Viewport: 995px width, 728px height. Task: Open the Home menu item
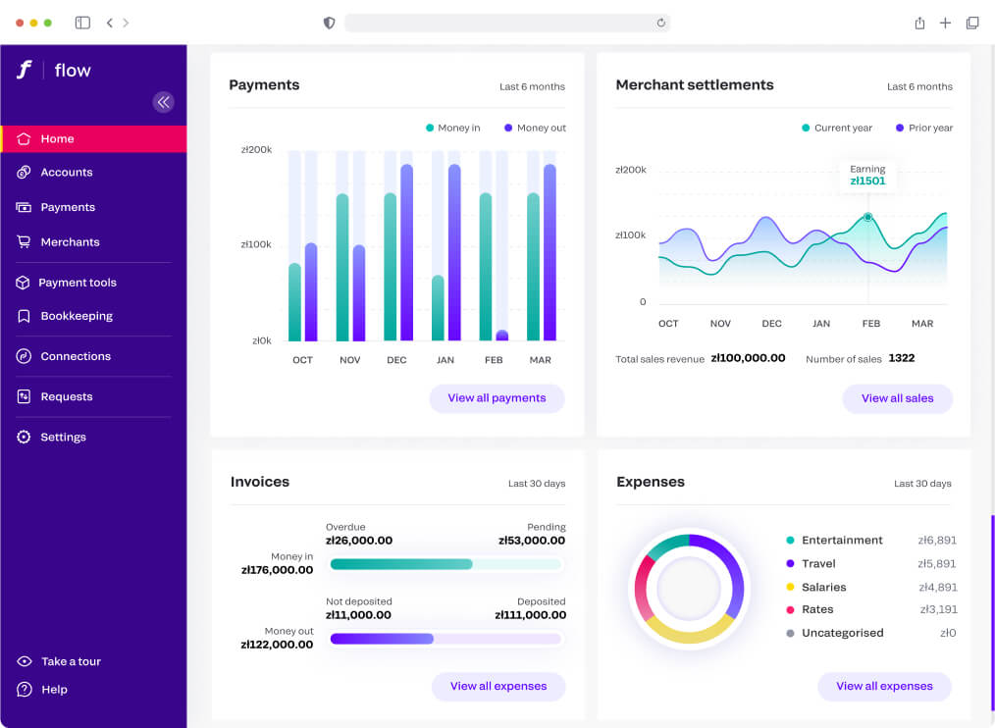(57, 139)
